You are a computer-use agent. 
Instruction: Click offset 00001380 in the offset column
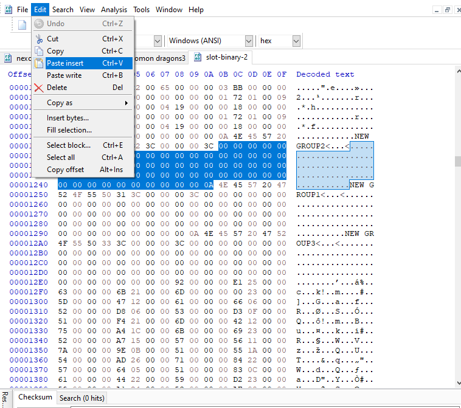(29, 379)
